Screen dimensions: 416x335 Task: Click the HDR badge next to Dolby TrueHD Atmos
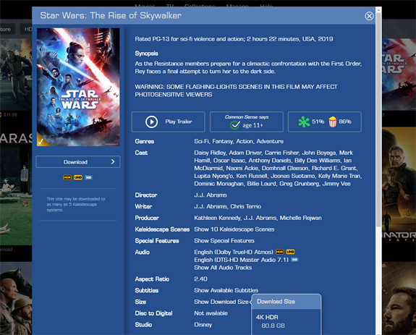pyautogui.click(x=280, y=252)
